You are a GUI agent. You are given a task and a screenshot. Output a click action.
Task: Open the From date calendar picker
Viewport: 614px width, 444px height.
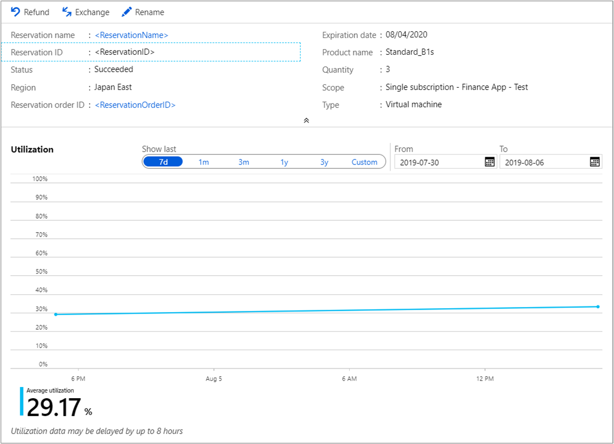point(489,162)
